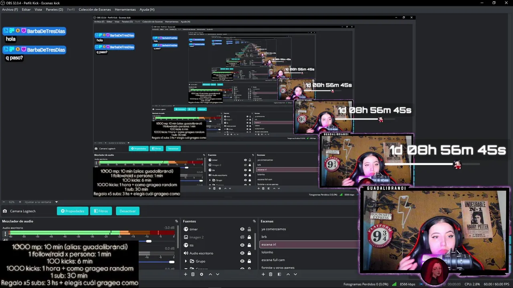Select the timer source row
The width and height of the screenshot is (513, 288).
click(218, 229)
